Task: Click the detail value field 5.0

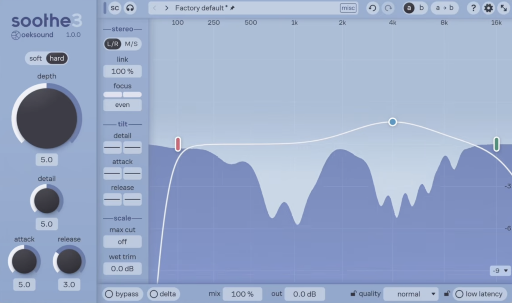Action: 47,224
